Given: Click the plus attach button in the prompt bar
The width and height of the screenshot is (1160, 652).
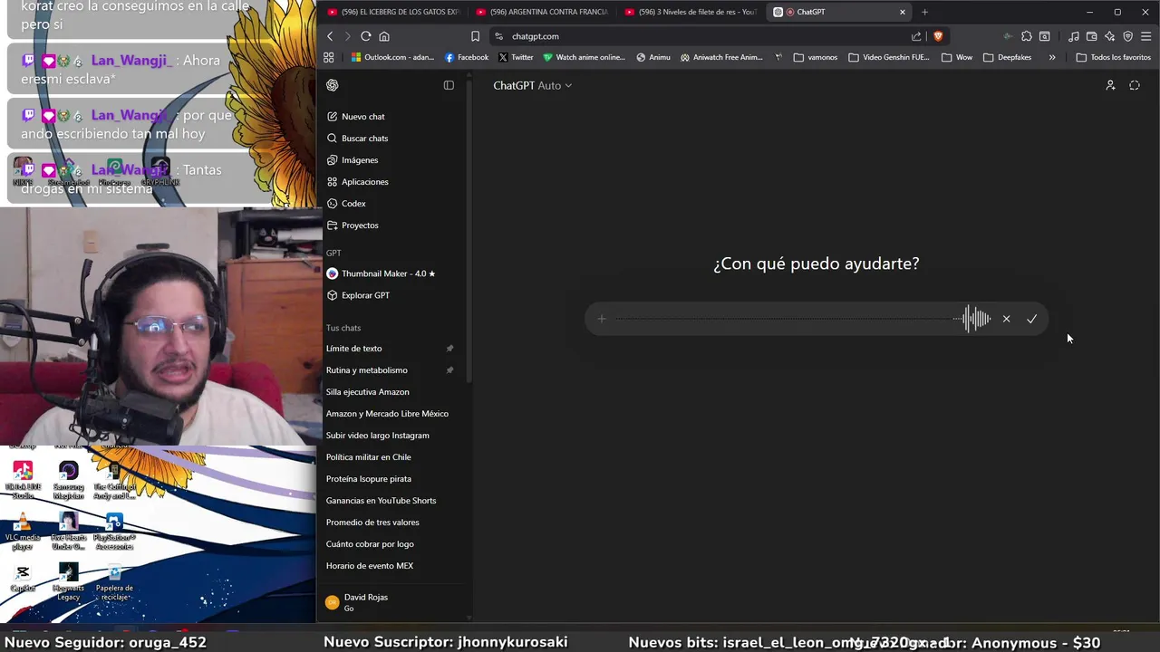Looking at the screenshot, I should [602, 319].
